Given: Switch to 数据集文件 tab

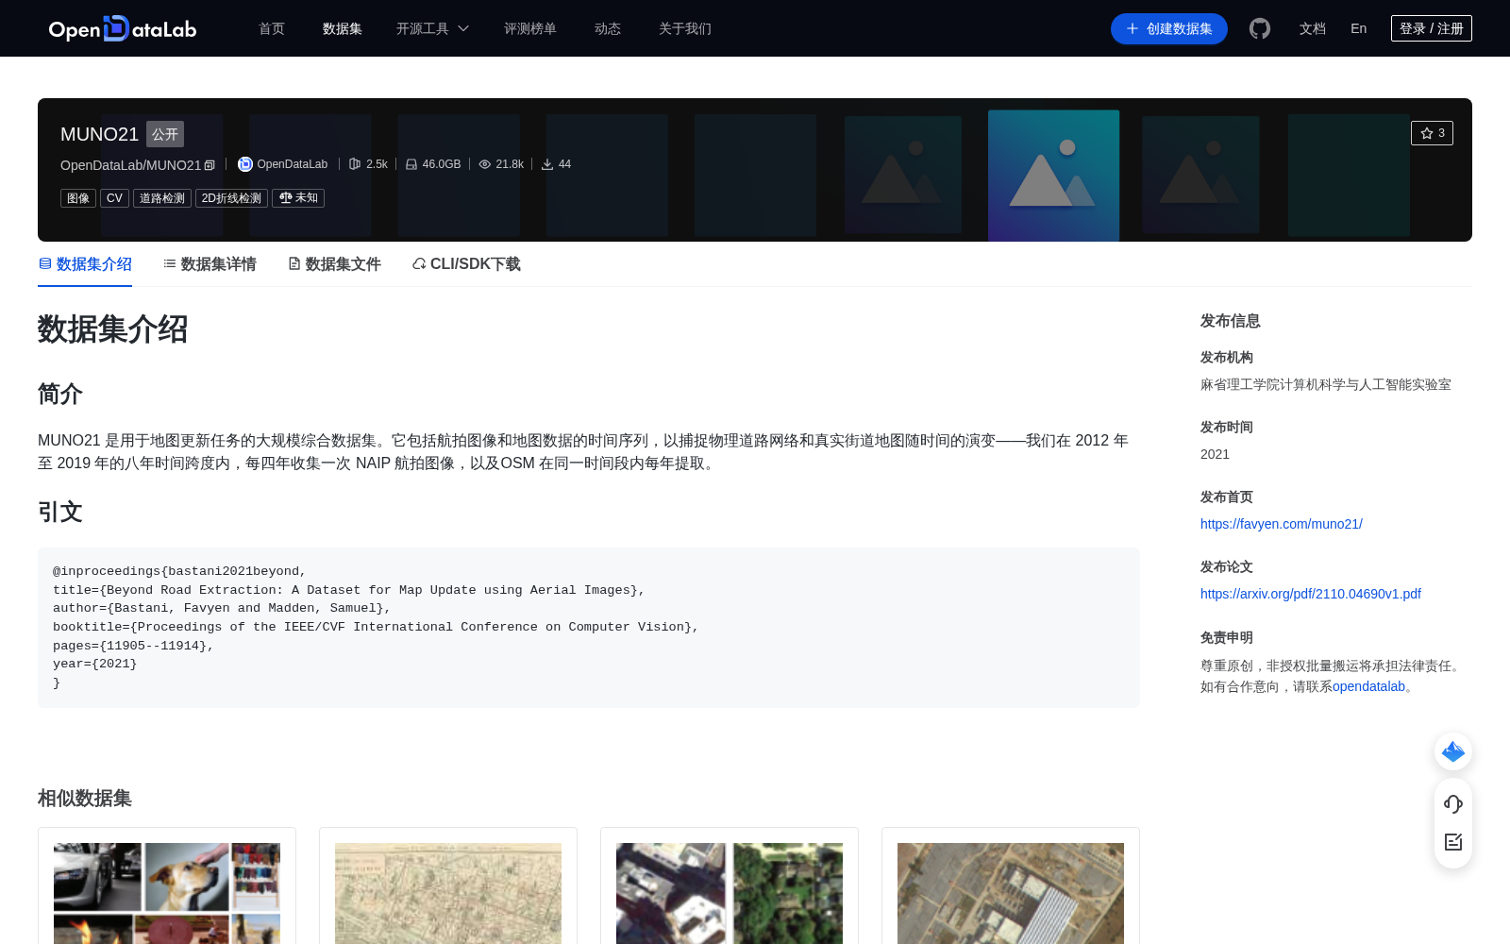Looking at the screenshot, I should 334,264.
